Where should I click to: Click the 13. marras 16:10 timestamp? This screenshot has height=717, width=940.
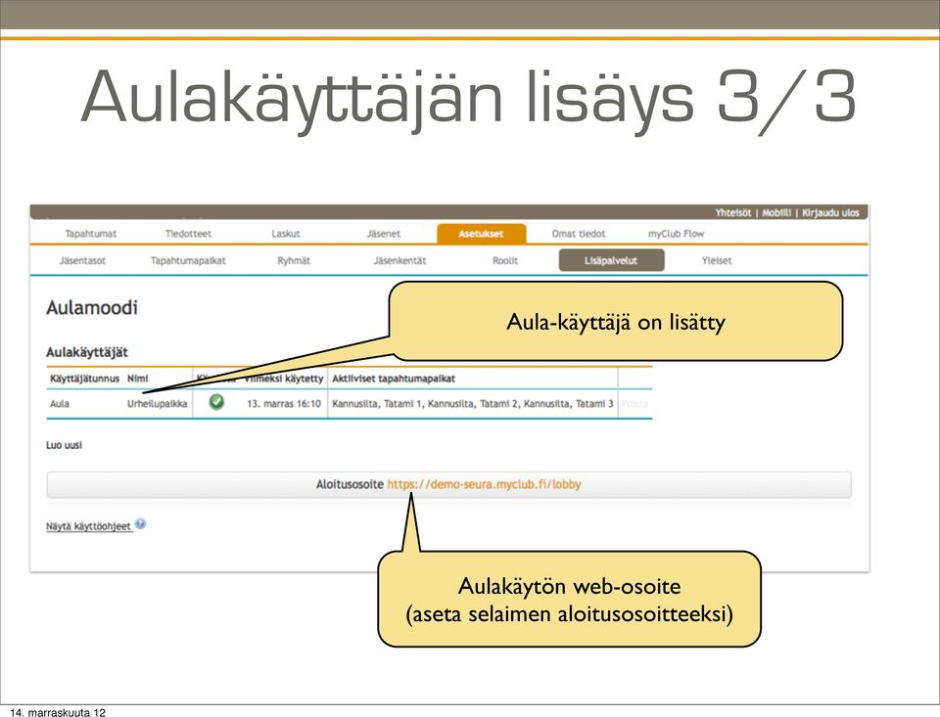284,404
